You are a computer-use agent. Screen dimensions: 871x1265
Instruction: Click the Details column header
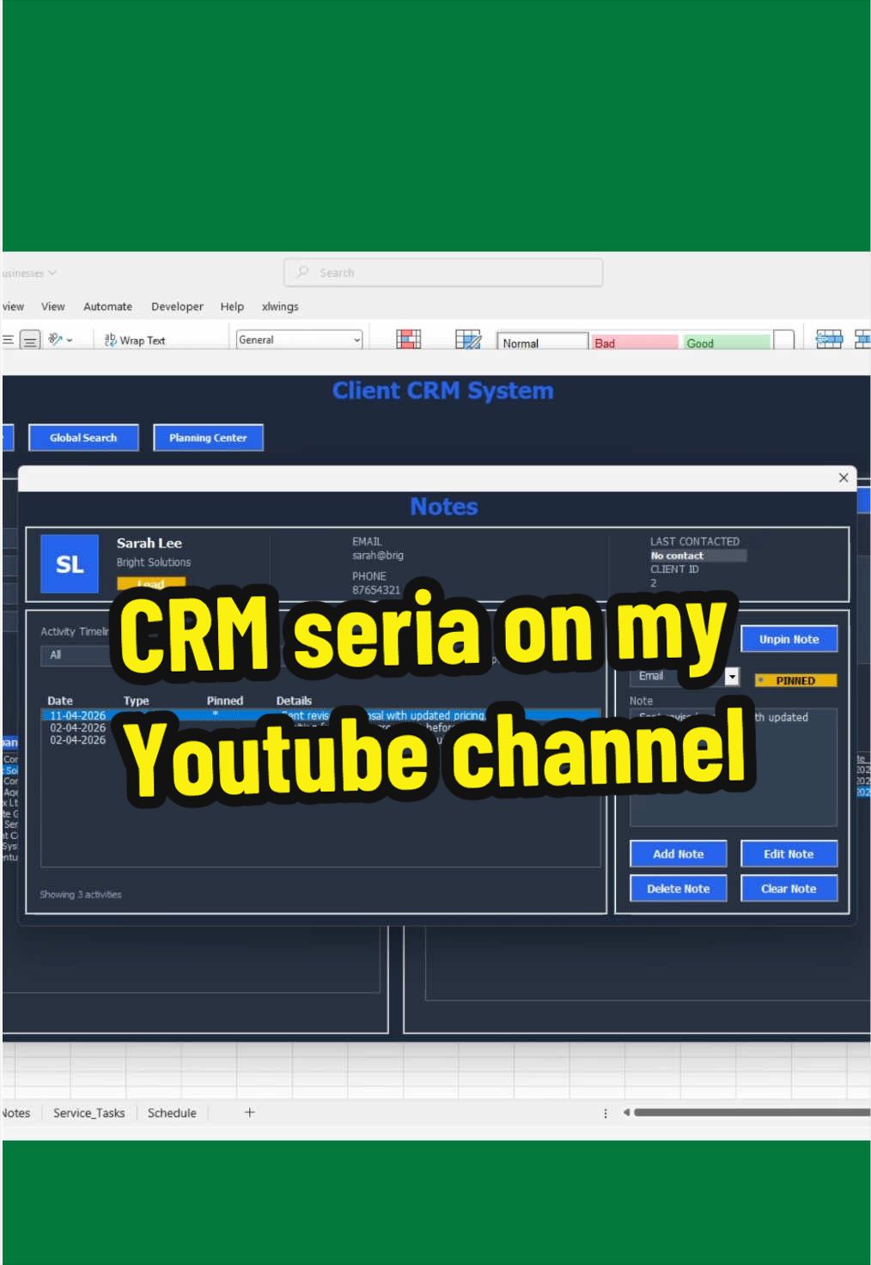(x=294, y=701)
